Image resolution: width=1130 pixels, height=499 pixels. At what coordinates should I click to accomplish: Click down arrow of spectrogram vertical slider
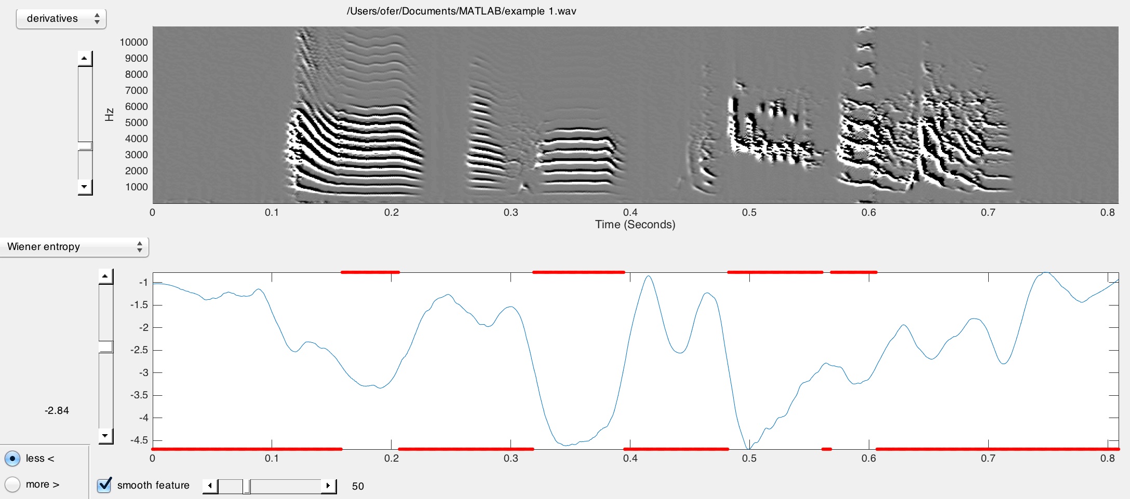point(85,186)
